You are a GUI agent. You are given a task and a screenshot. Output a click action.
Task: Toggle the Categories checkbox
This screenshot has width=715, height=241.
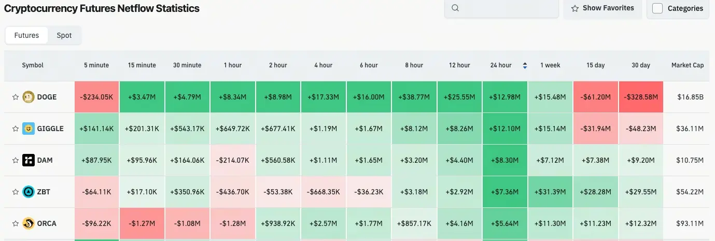tap(657, 8)
